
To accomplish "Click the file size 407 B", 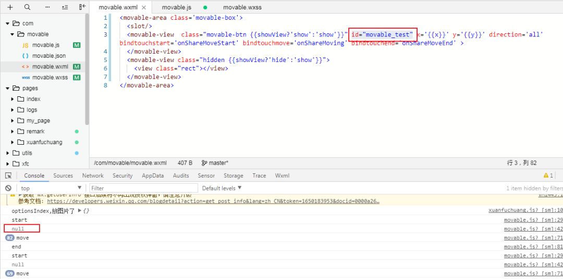I will coord(185,163).
